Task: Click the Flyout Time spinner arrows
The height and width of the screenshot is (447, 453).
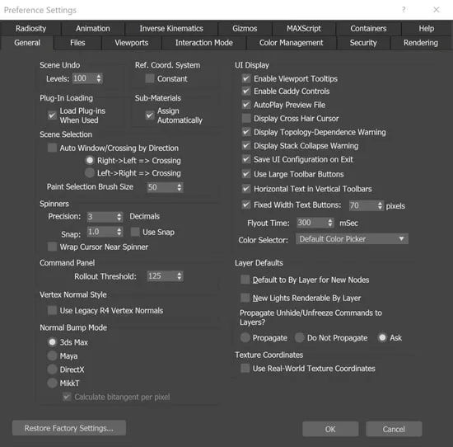Action: pyautogui.click(x=330, y=223)
